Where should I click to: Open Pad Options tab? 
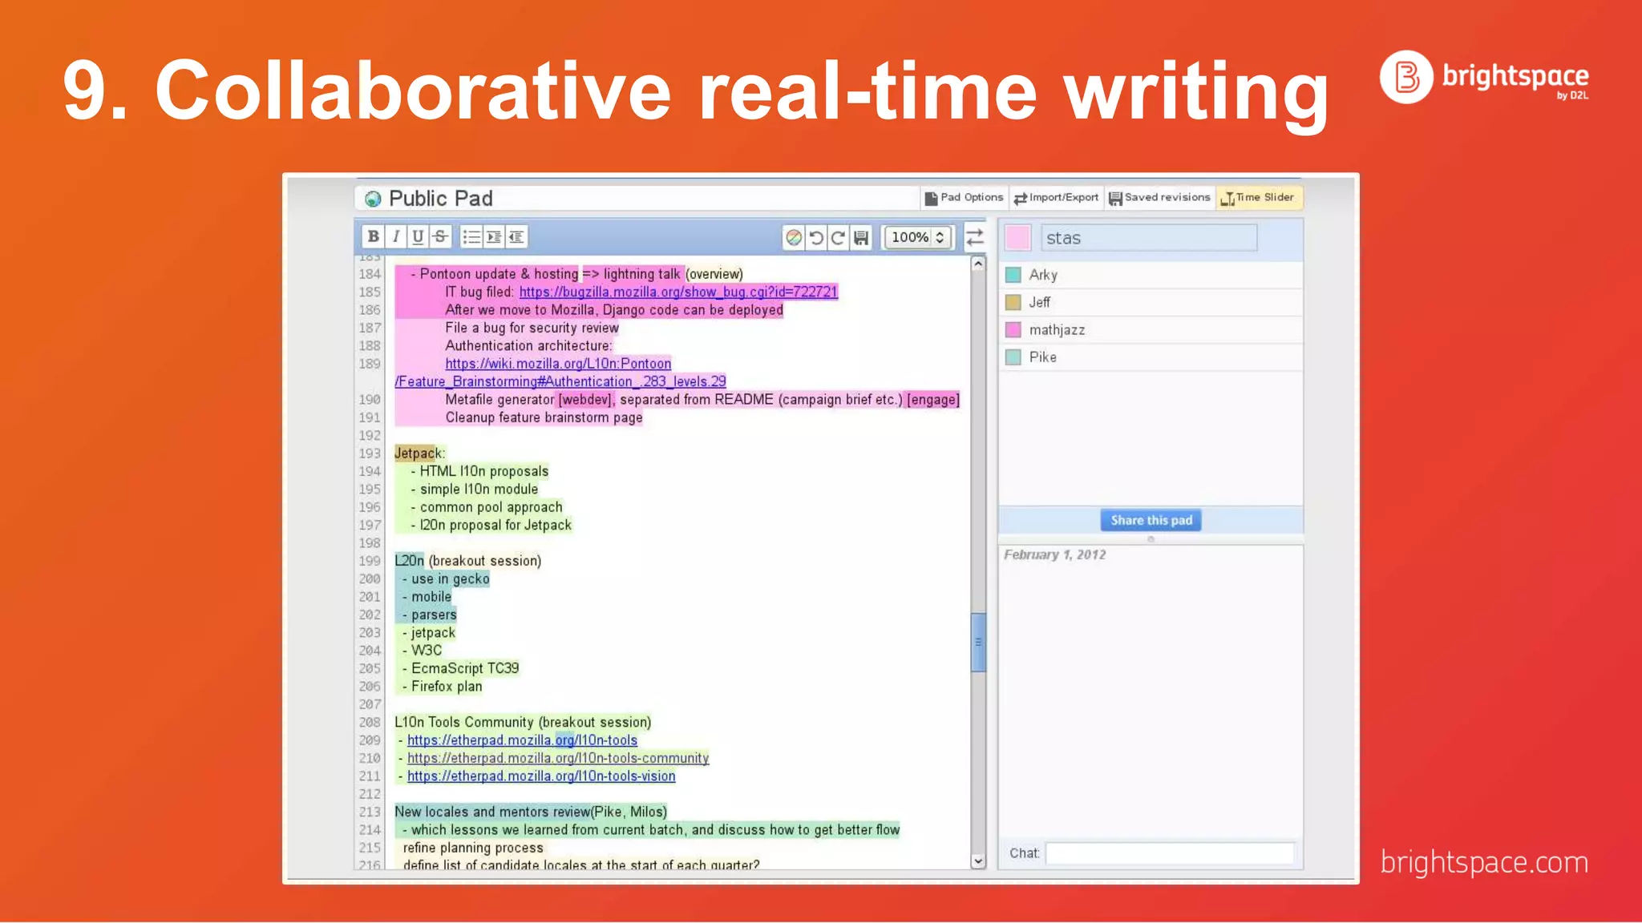(964, 197)
